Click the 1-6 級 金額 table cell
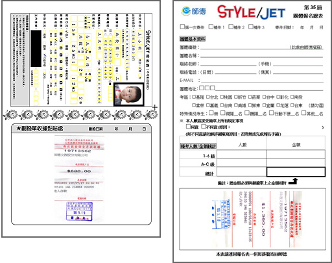 tap(296, 155)
